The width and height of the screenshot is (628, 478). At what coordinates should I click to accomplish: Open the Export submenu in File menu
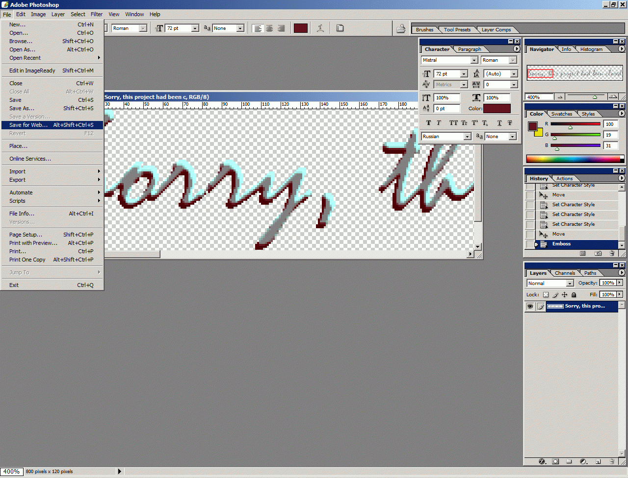tap(52, 180)
